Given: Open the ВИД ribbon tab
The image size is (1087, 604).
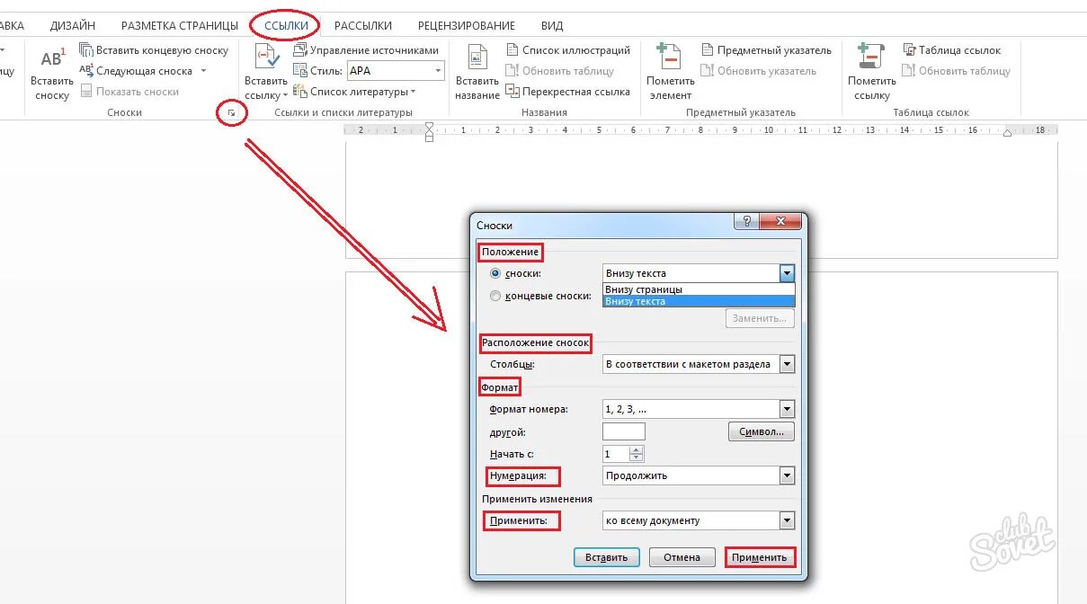Looking at the screenshot, I should 552,26.
